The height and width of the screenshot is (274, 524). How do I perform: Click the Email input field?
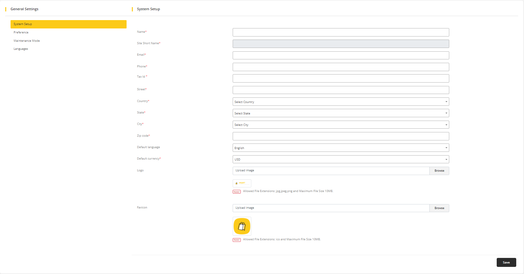[340, 55]
